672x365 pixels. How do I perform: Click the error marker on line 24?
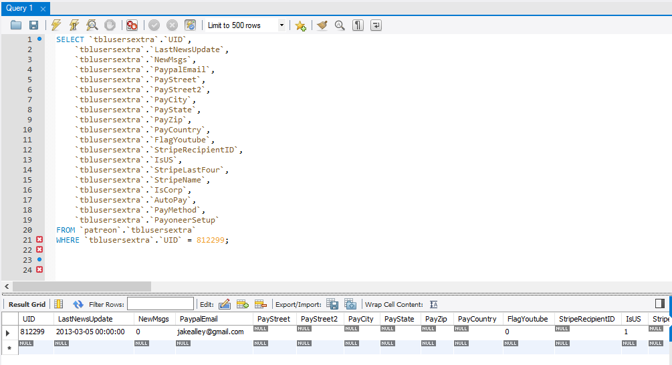click(x=39, y=269)
